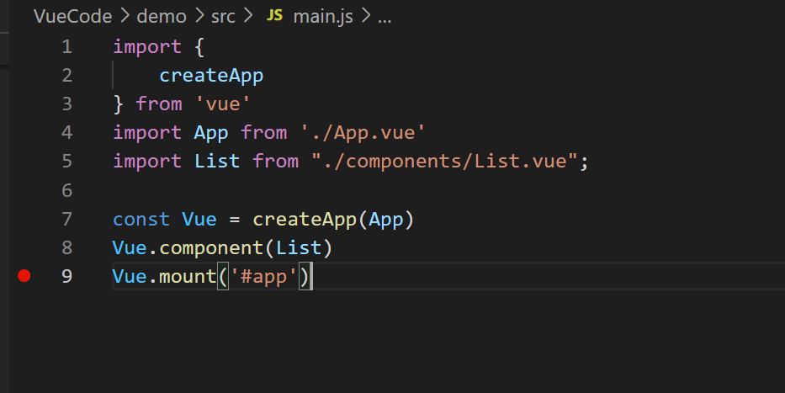Click the '#app' selector string

(x=263, y=276)
